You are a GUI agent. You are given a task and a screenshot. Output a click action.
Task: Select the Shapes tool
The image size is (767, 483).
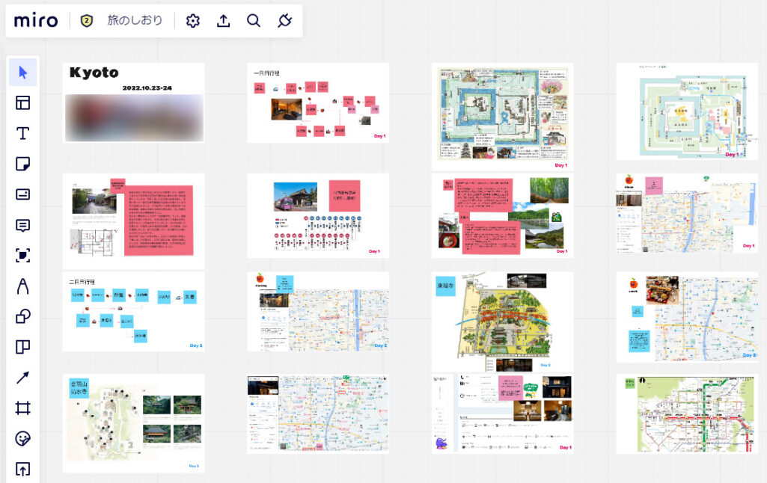pyautogui.click(x=23, y=316)
